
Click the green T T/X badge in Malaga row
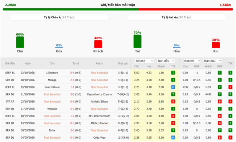230,80
